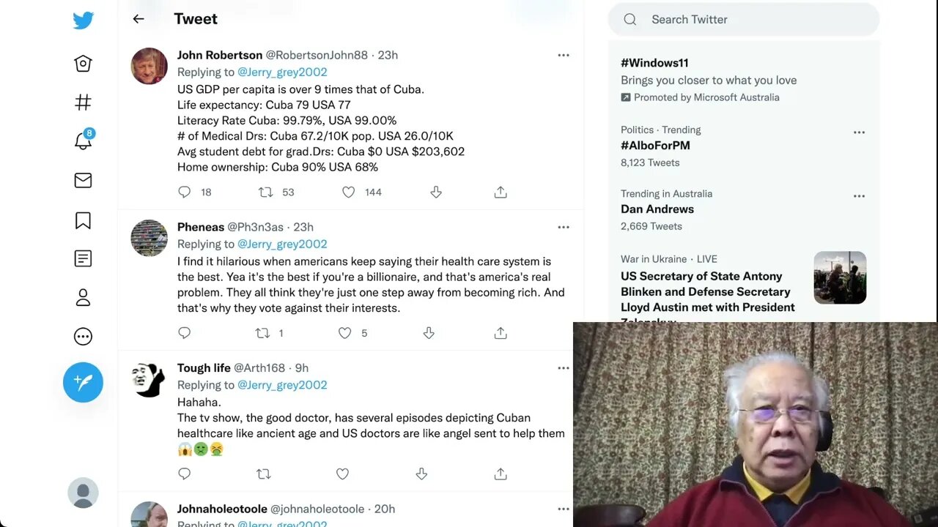Open more options on John Robertson's reply
This screenshot has height=527, width=938.
[x=564, y=55]
